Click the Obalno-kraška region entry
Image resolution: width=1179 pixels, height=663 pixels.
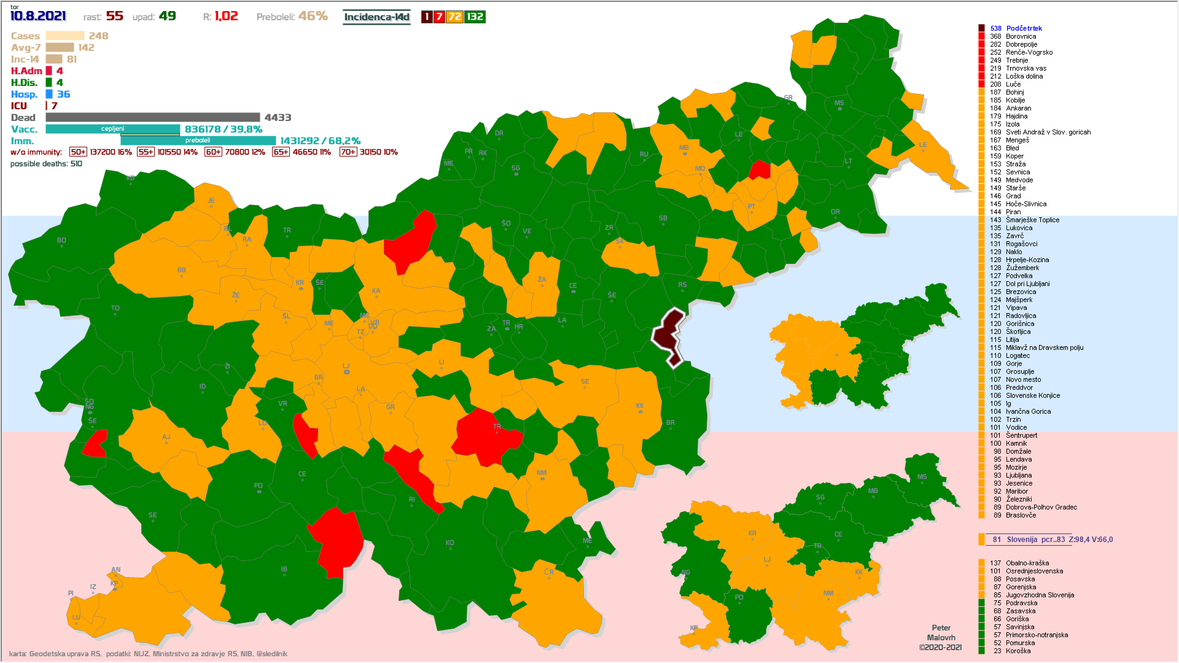[x=1027, y=563]
